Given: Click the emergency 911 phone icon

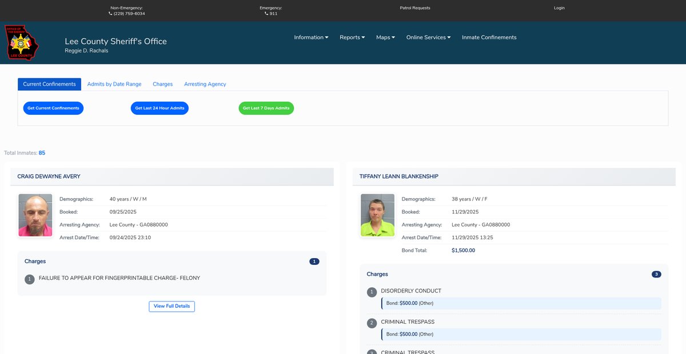Looking at the screenshot, I should 266,14.
